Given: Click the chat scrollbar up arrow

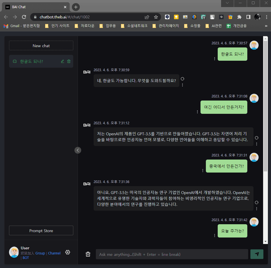Looking at the screenshot, I should [265, 39].
